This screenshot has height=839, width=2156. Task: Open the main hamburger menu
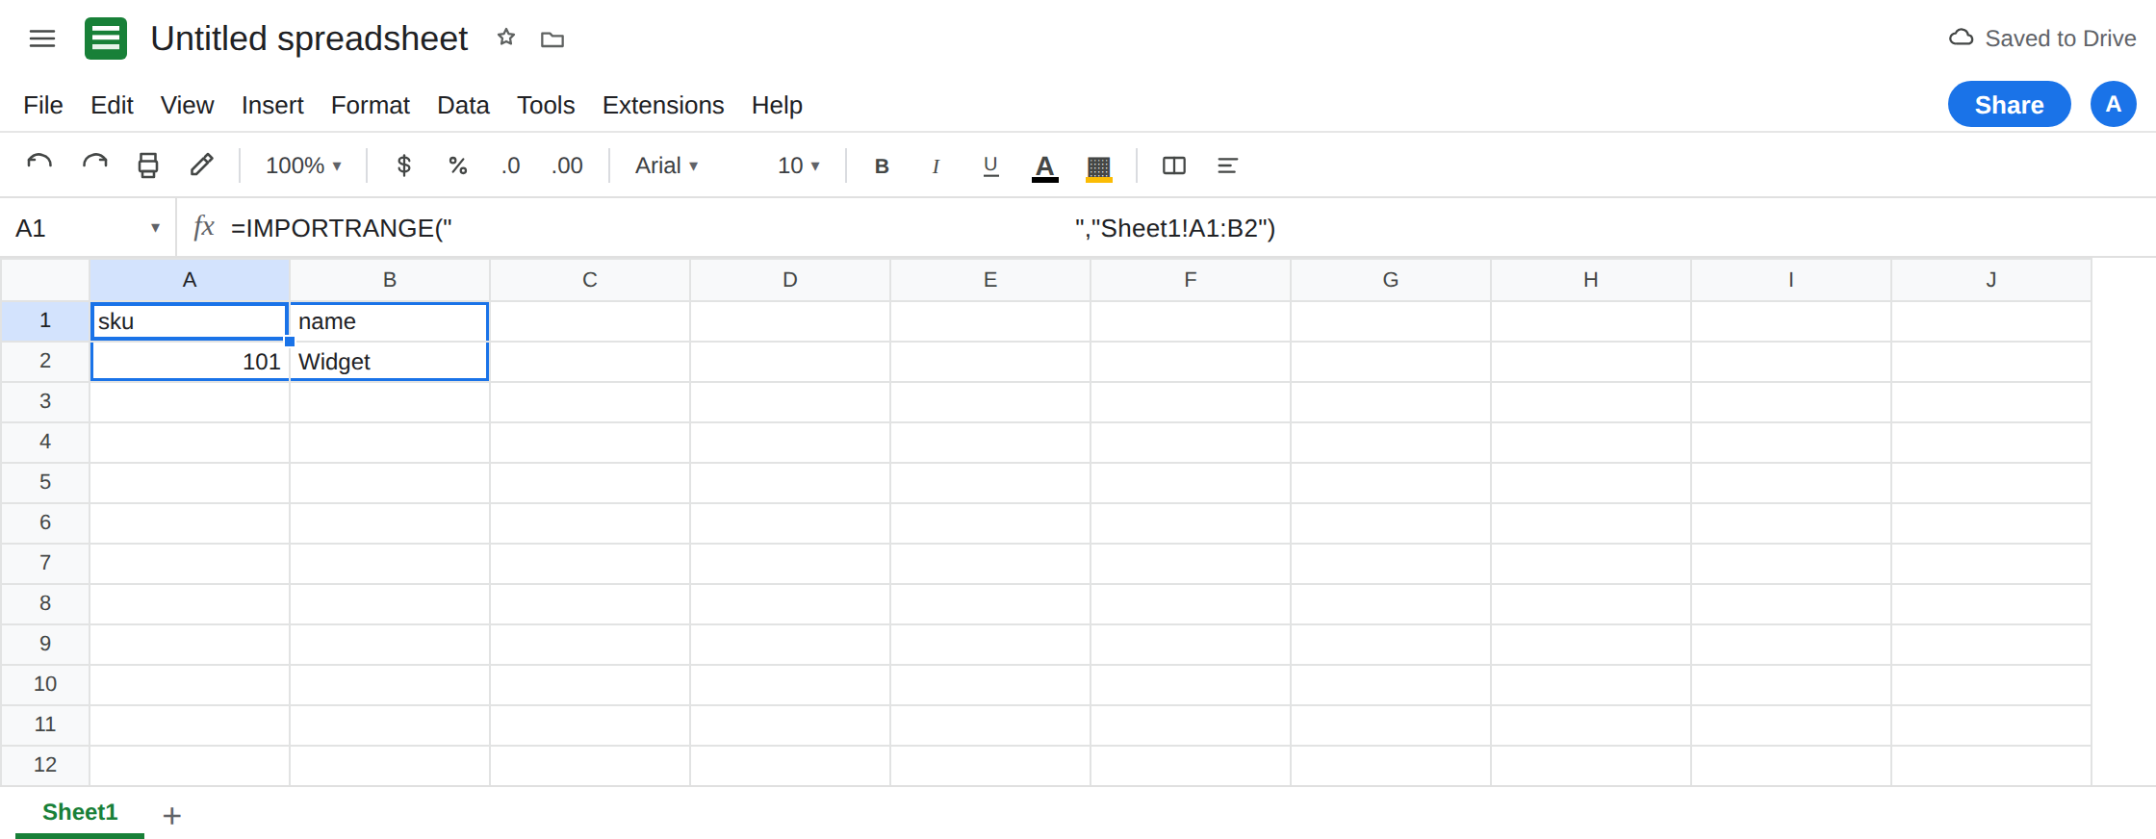click(42, 38)
